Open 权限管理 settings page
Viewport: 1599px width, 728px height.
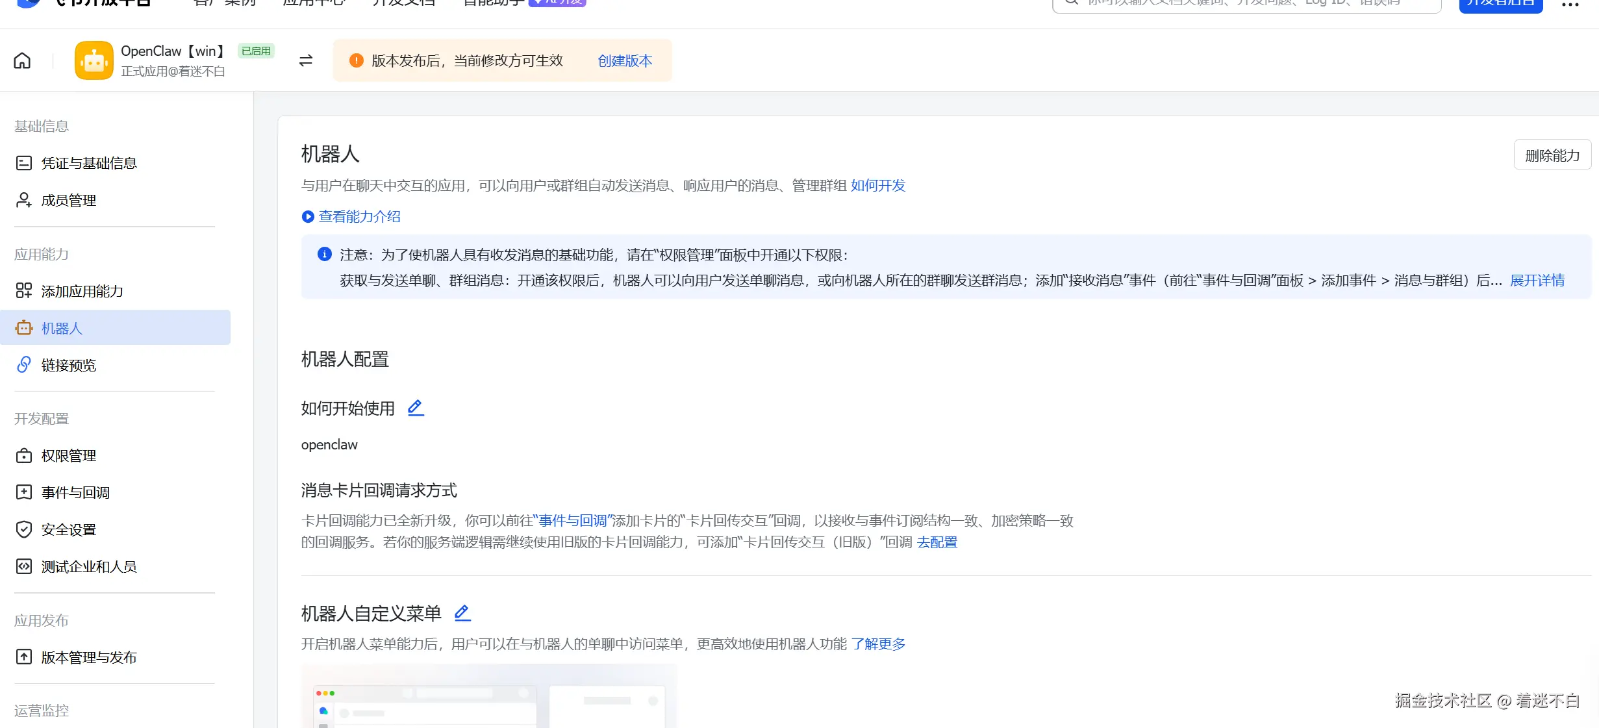68,456
